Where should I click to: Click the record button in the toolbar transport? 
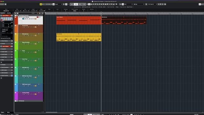[x=84, y=4]
